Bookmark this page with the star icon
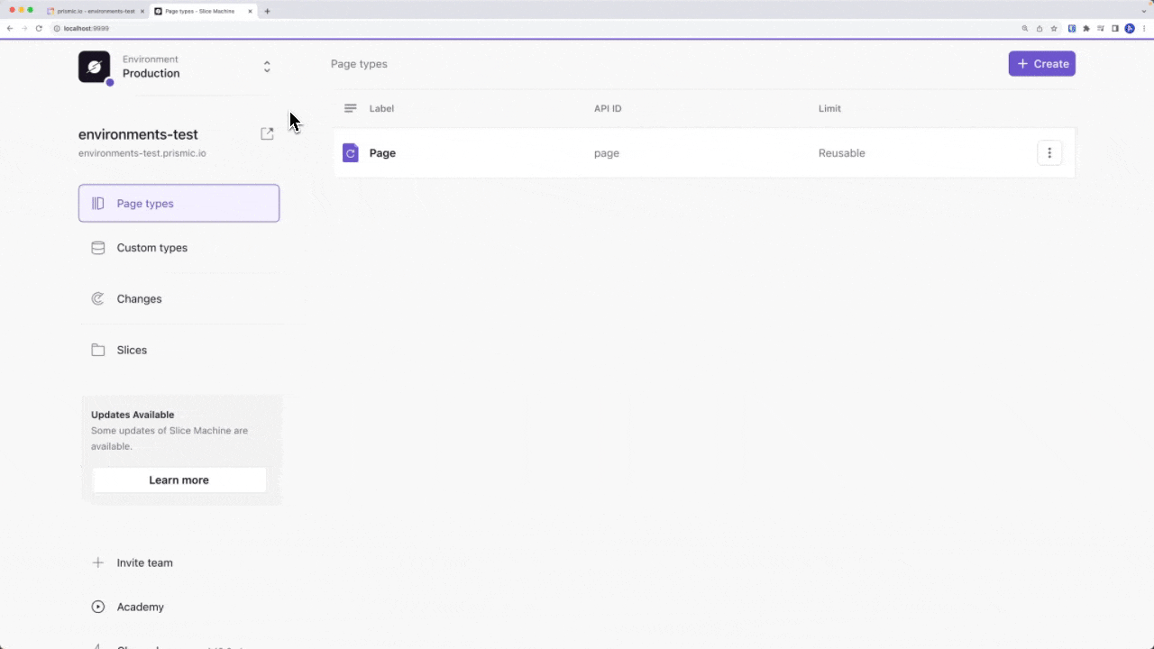 tap(1054, 28)
